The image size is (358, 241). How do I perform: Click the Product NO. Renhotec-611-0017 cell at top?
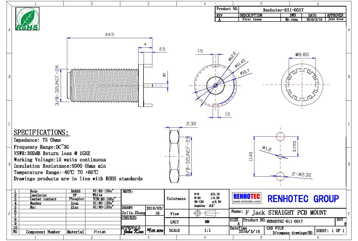pos(283,10)
